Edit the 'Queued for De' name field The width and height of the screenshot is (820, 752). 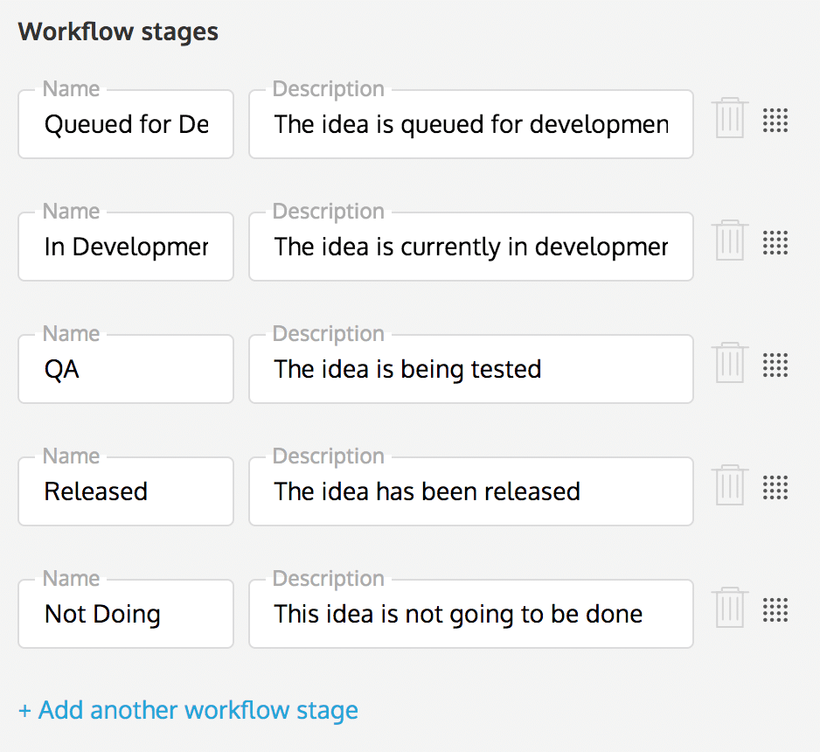tap(126, 124)
